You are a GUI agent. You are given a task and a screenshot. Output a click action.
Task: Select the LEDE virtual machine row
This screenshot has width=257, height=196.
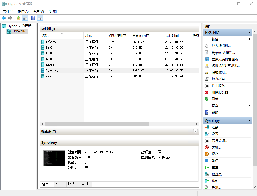coord(119,53)
